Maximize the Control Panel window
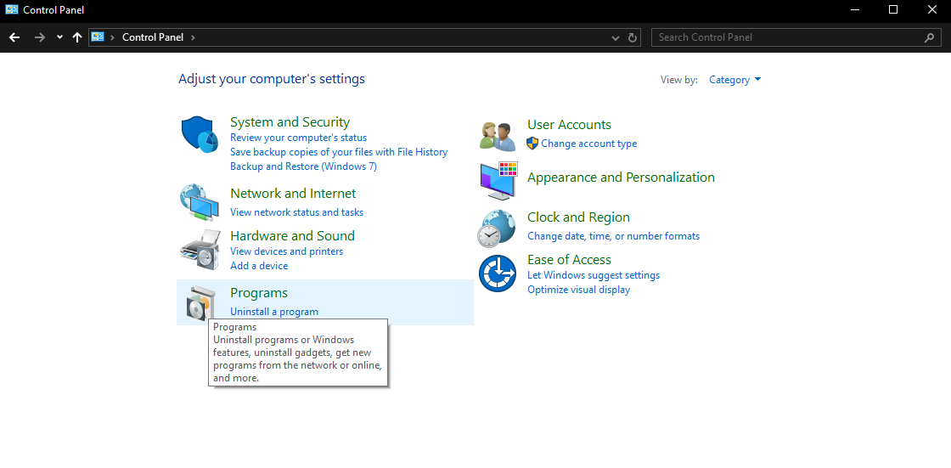The image size is (951, 468). [x=892, y=9]
